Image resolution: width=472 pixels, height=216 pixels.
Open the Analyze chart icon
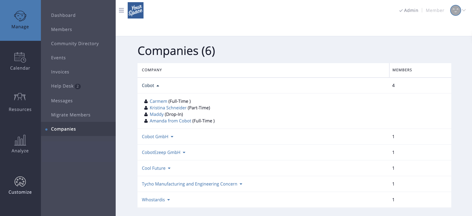[x=20, y=140]
